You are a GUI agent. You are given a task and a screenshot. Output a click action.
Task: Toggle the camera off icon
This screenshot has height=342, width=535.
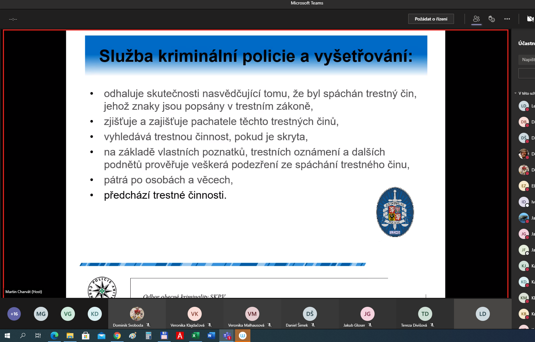[x=531, y=19]
